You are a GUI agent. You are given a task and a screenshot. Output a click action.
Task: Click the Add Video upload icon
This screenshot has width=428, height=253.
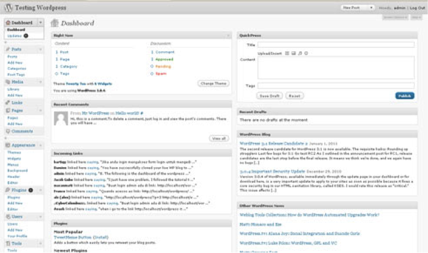(293, 53)
